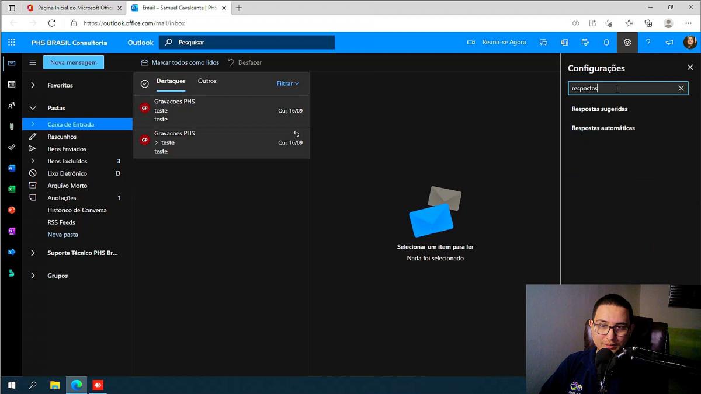Viewport: 701px width, 394px height.
Task: Open the Calendar icon in the left rail
Action: point(12,84)
